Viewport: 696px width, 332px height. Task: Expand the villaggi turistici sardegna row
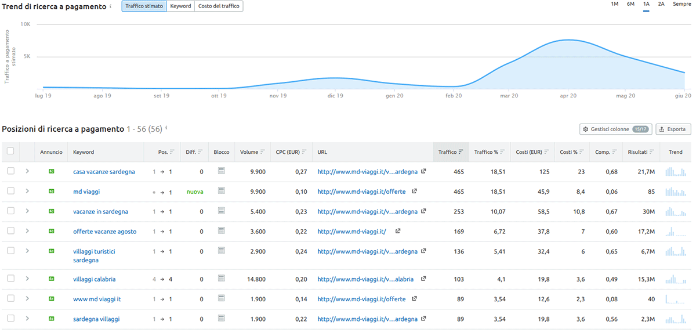pos(27,251)
